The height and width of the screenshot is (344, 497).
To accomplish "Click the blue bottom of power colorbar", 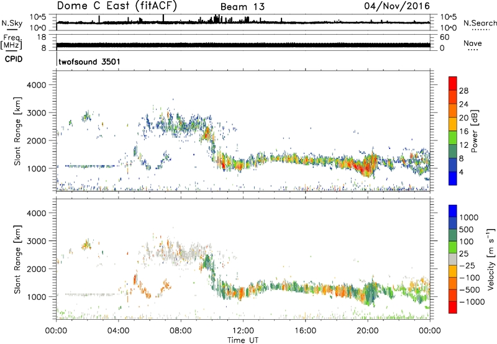I will tap(453, 178).
